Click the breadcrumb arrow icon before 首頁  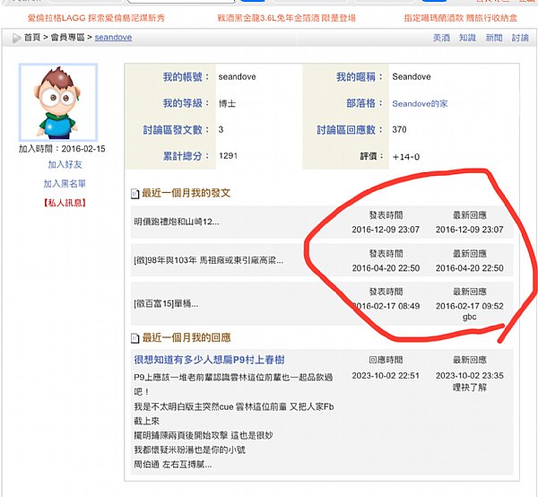(16, 38)
